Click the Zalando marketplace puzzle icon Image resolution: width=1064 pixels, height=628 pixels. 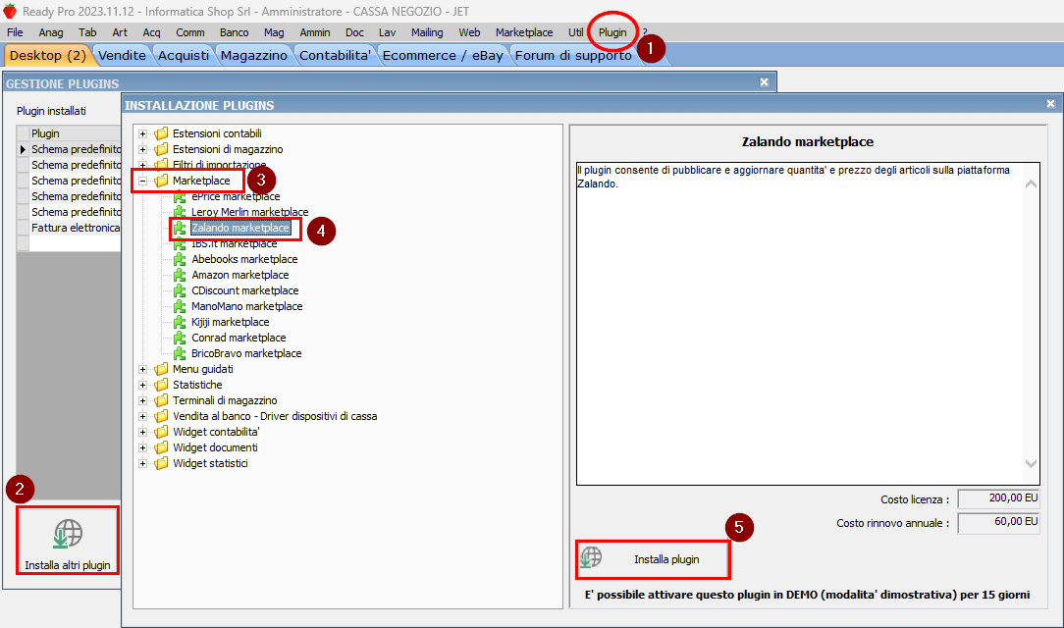click(x=180, y=228)
